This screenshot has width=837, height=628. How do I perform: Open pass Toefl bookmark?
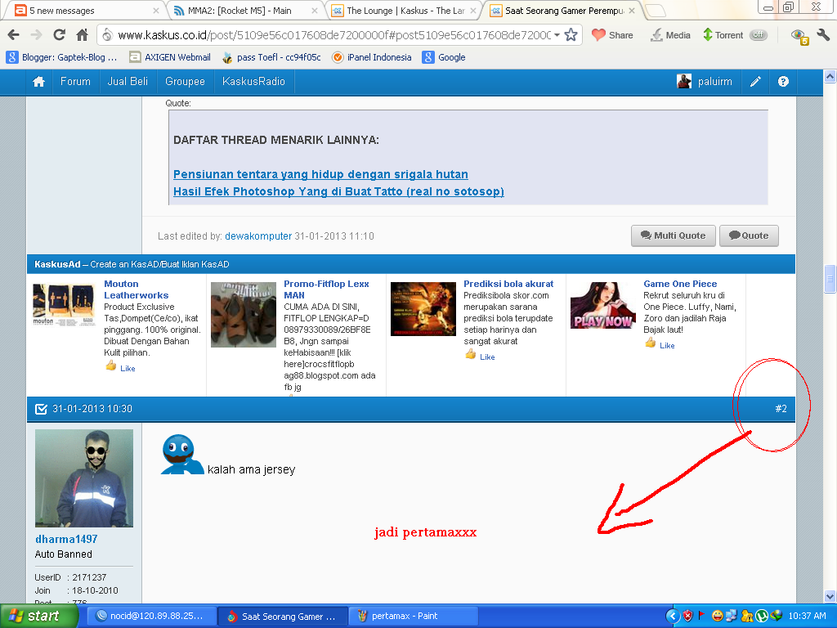coord(271,57)
